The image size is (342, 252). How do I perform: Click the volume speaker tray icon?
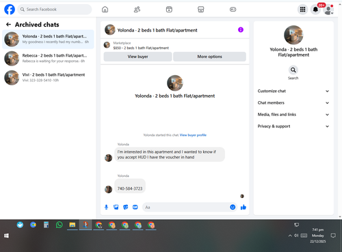296,236
